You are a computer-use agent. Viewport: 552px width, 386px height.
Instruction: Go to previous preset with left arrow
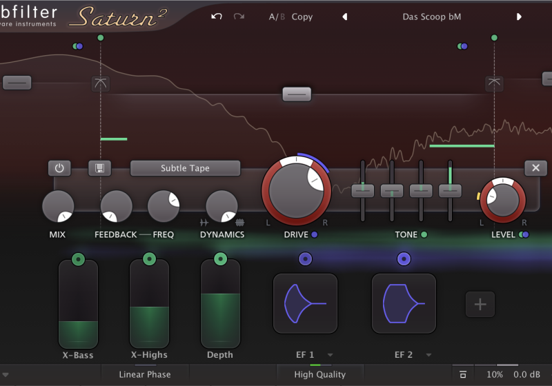click(x=345, y=17)
